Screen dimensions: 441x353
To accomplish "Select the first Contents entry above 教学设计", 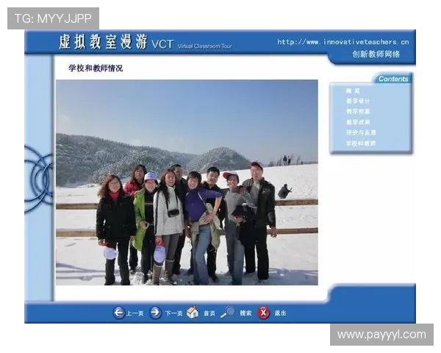I will pyautogui.click(x=353, y=91).
